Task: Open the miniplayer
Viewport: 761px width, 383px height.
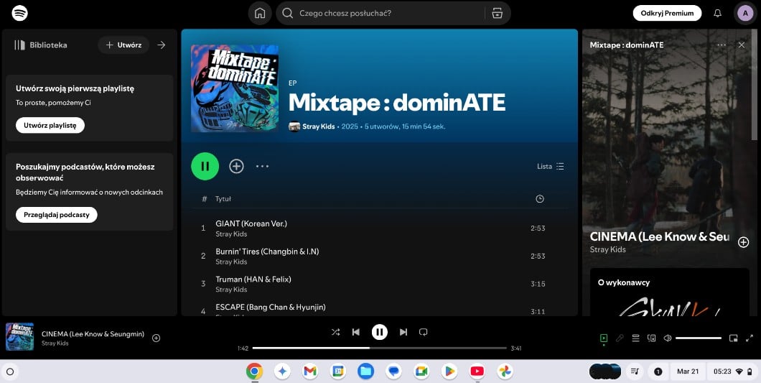Action: [733, 338]
